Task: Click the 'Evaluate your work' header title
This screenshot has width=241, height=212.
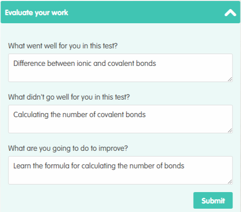Action: 36,13
